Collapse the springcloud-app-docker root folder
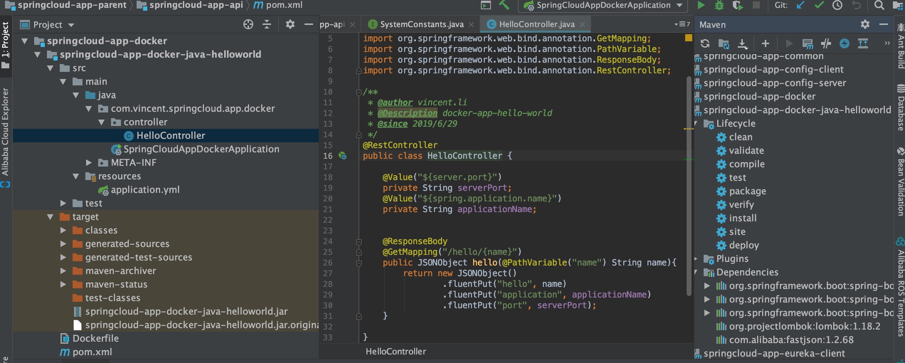 point(24,41)
